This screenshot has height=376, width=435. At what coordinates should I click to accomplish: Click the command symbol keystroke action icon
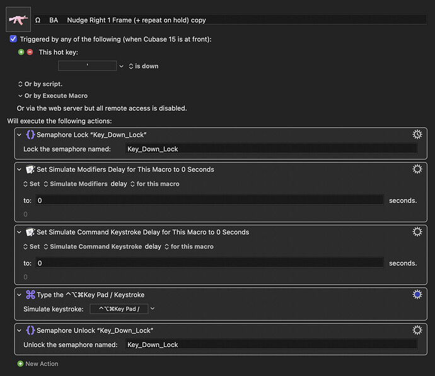pos(30,295)
